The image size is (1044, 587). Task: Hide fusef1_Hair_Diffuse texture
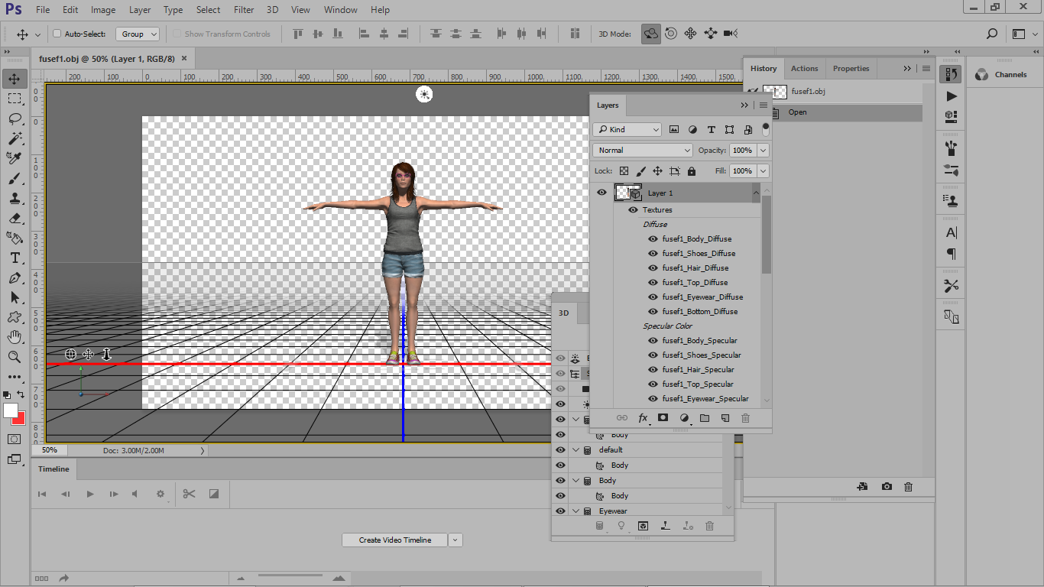(653, 268)
